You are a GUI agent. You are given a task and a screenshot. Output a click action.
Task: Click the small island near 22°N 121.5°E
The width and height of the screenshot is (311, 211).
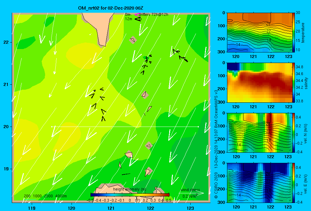[133, 40]
